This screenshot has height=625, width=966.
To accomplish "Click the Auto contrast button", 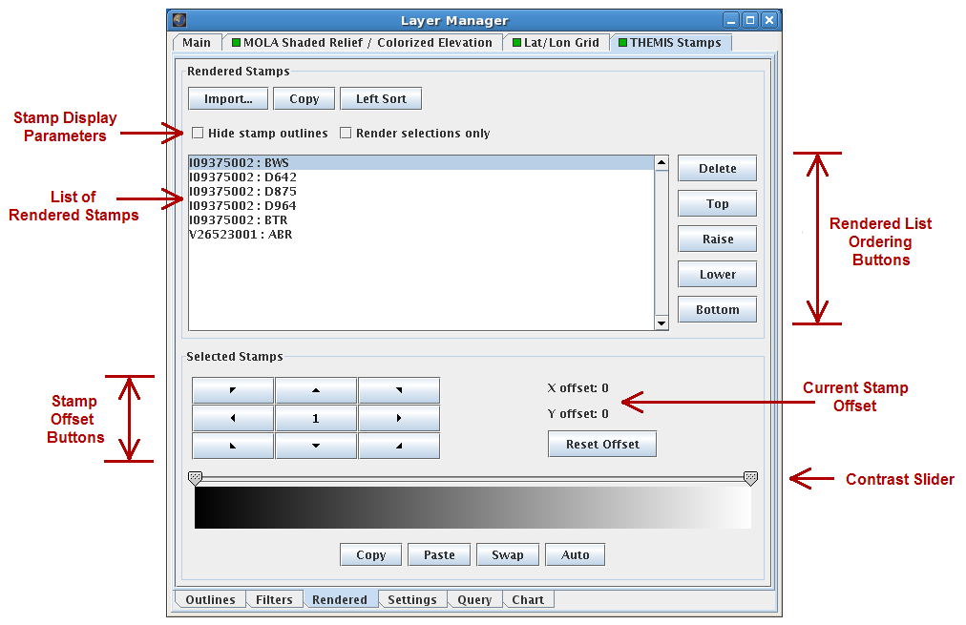I will (575, 554).
